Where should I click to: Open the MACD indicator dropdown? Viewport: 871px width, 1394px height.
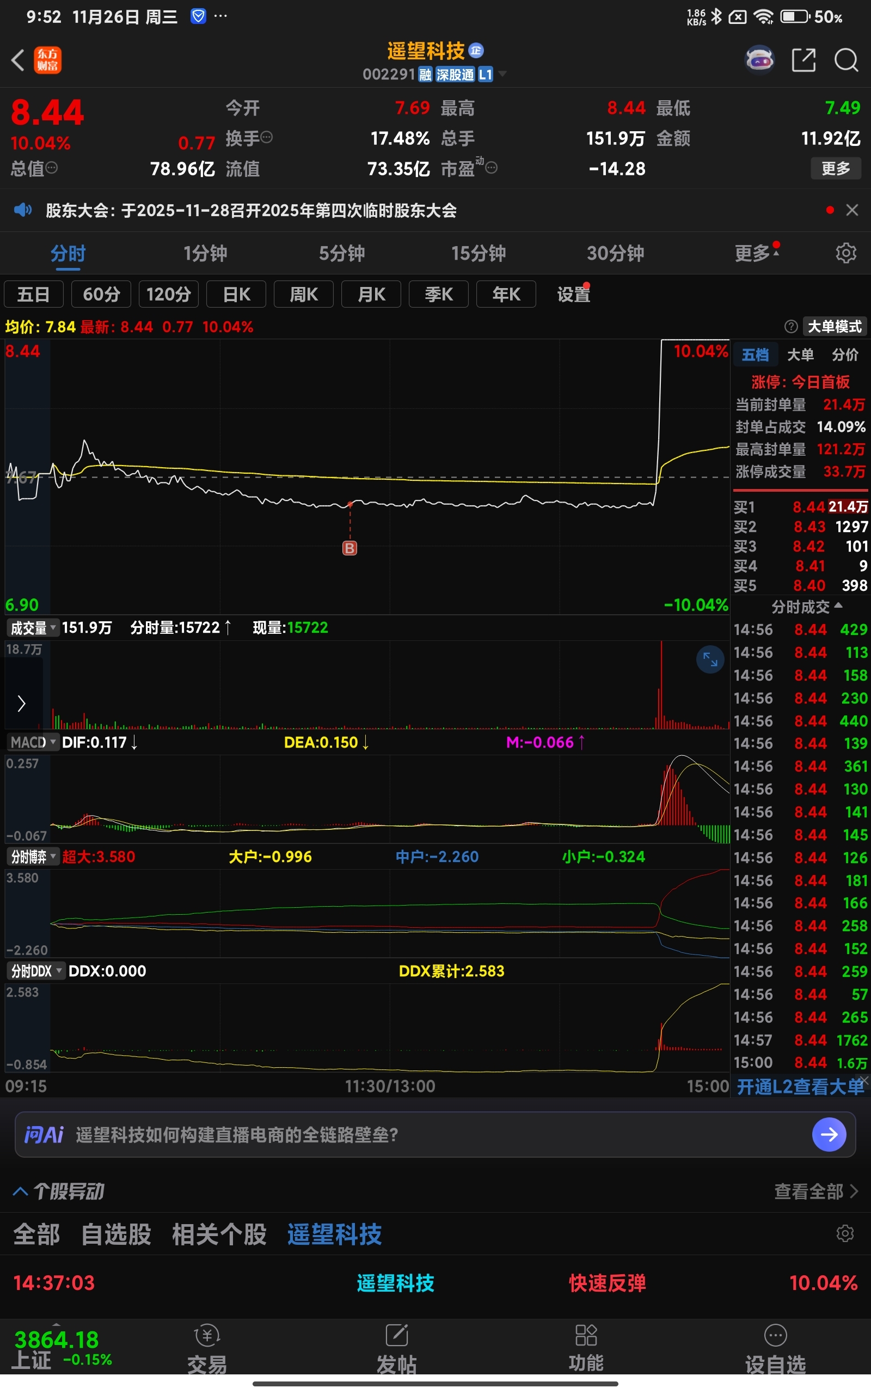[x=33, y=742]
